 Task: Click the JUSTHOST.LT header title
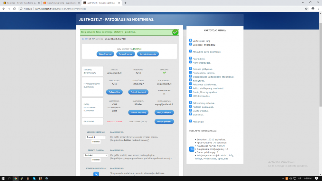tap(117, 20)
